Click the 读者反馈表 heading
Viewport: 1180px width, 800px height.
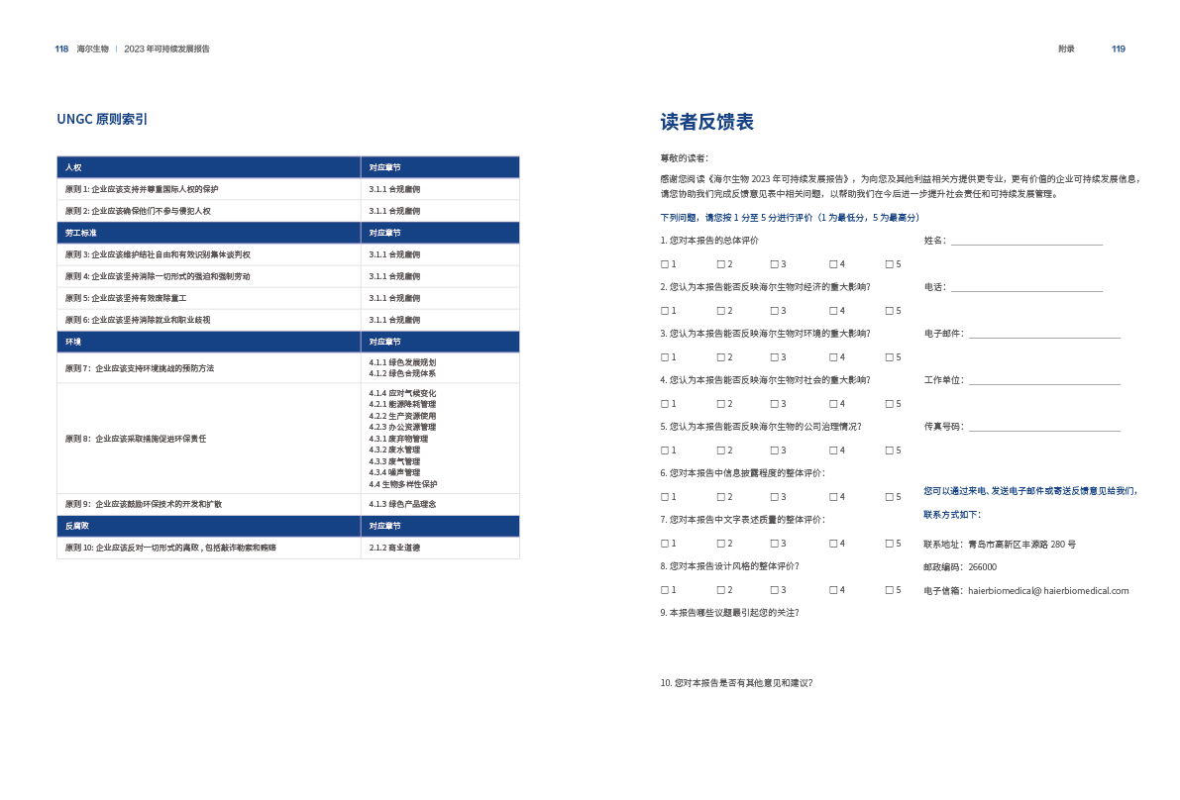pos(706,122)
